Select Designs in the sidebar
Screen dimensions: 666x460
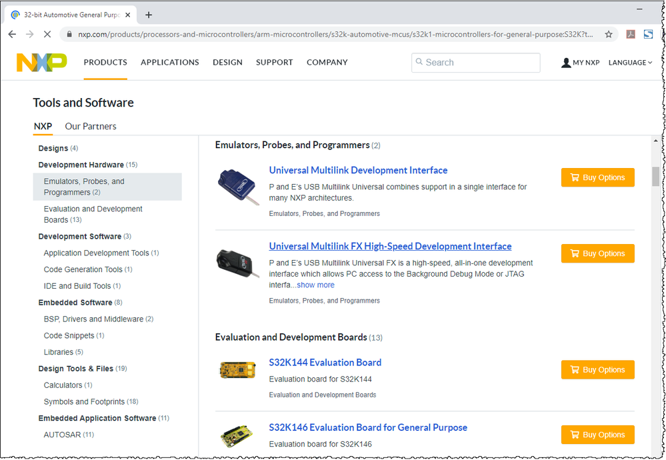click(x=58, y=148)
